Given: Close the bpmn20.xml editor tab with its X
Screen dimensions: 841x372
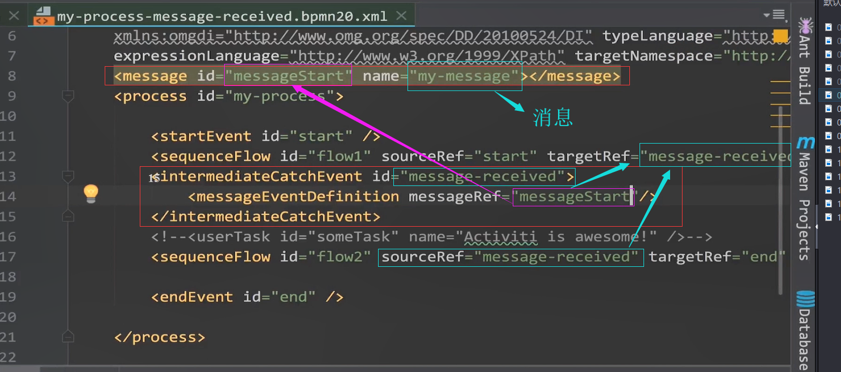Looking at the screenshot, I should pos(401,15).
